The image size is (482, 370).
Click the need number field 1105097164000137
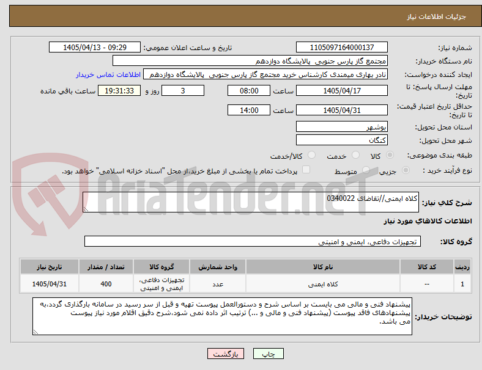(x=342, y=47)
